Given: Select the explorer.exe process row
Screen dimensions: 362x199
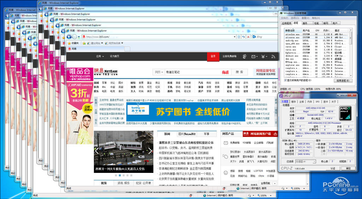Looking at the screenshot, I should click(316, 65).
